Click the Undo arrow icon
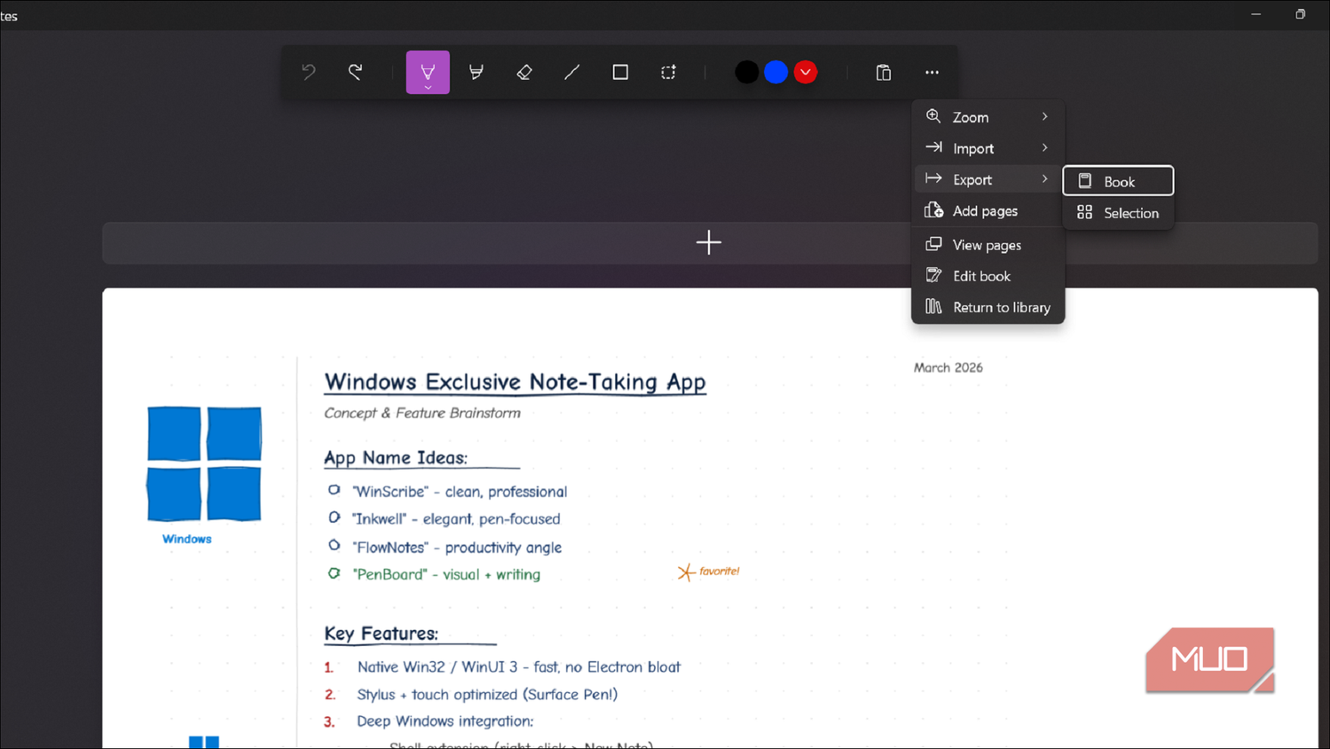 pyautogui.click(x=308, y=72)
